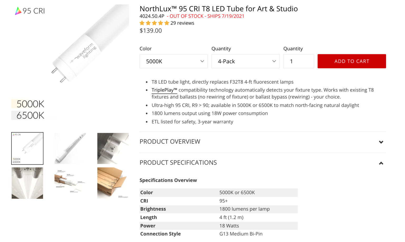Open the Product Overview tab header

coord(170,141)
